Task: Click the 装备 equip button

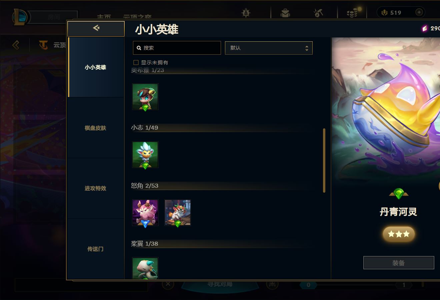Action: tap(399, 263)
